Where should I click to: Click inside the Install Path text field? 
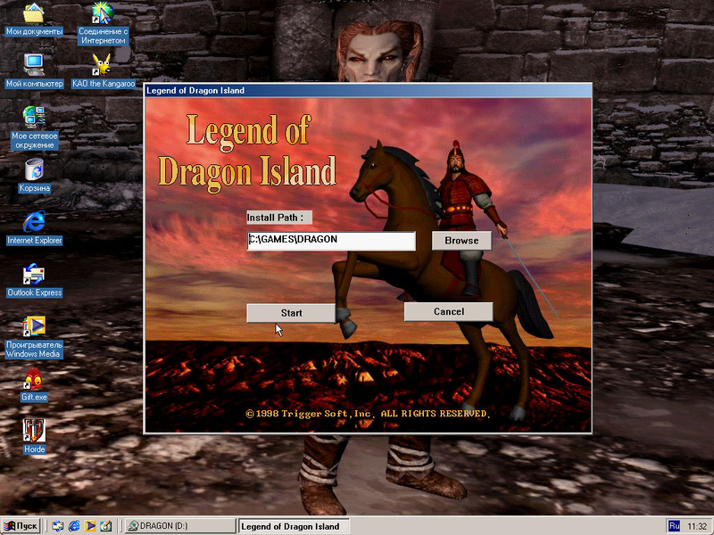[331, 241]
